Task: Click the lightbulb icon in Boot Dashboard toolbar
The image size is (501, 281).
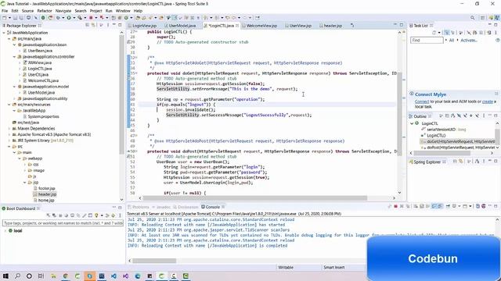Action: point(96,215)
